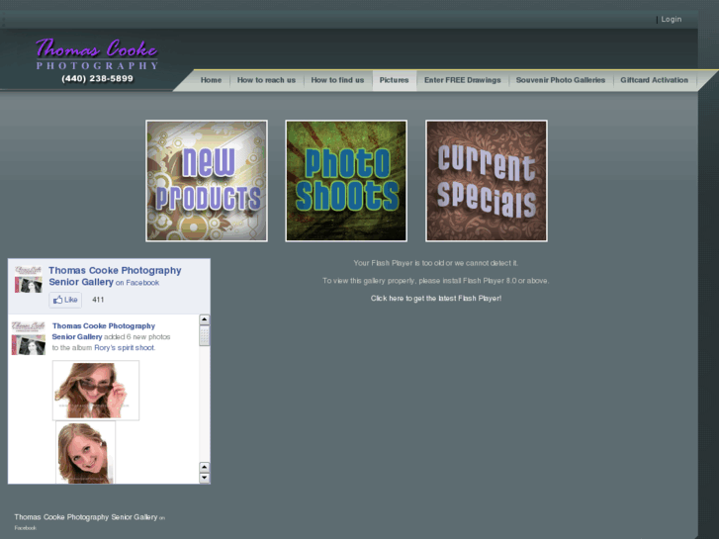Click the Facebook feed top scroll-up arrow
Screen dimensions: 719x539
[x=205, y=319]
